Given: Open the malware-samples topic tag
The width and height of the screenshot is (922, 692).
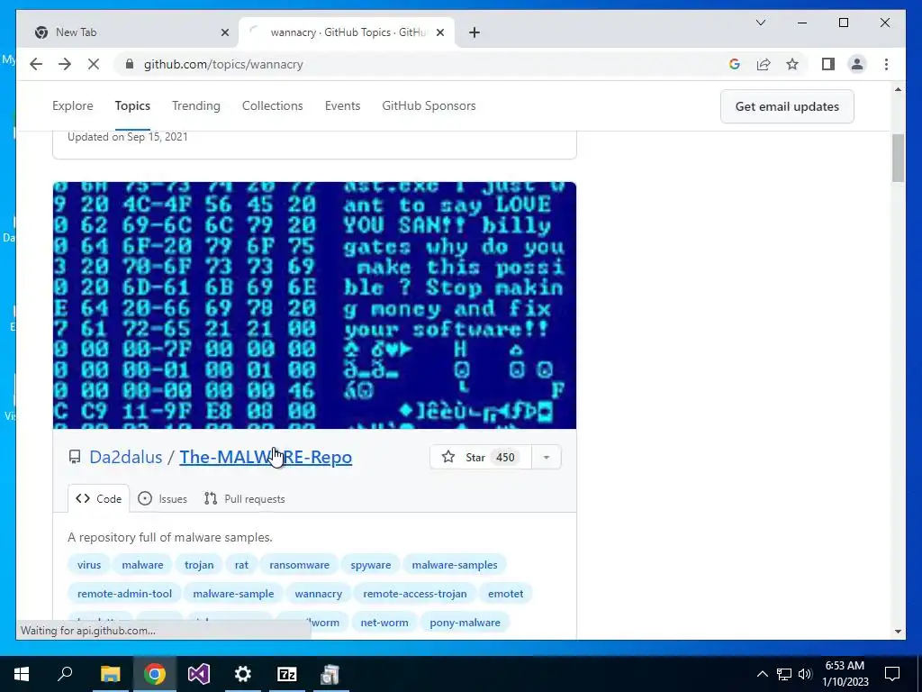Looking at the screenshot, I should pyautogui.click(x=455, y=565).
